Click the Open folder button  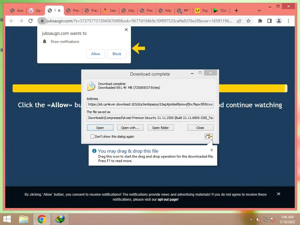[161, 128]
